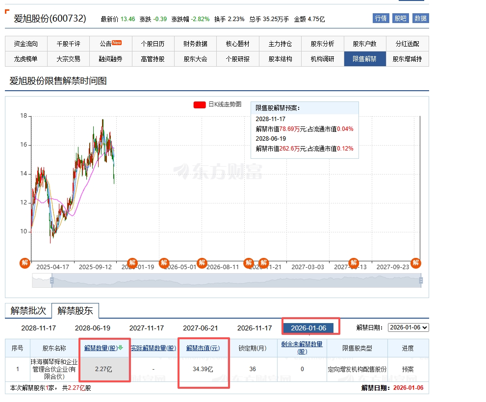This screenshot has width=486, height=402.
Task: Sort by the 剩余未解禁数量(股) column header
Action: pos(302,348)
